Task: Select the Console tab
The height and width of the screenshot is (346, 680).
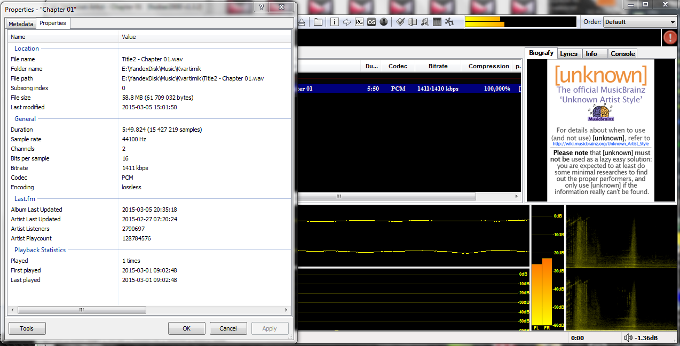Action: pos(622,54)
